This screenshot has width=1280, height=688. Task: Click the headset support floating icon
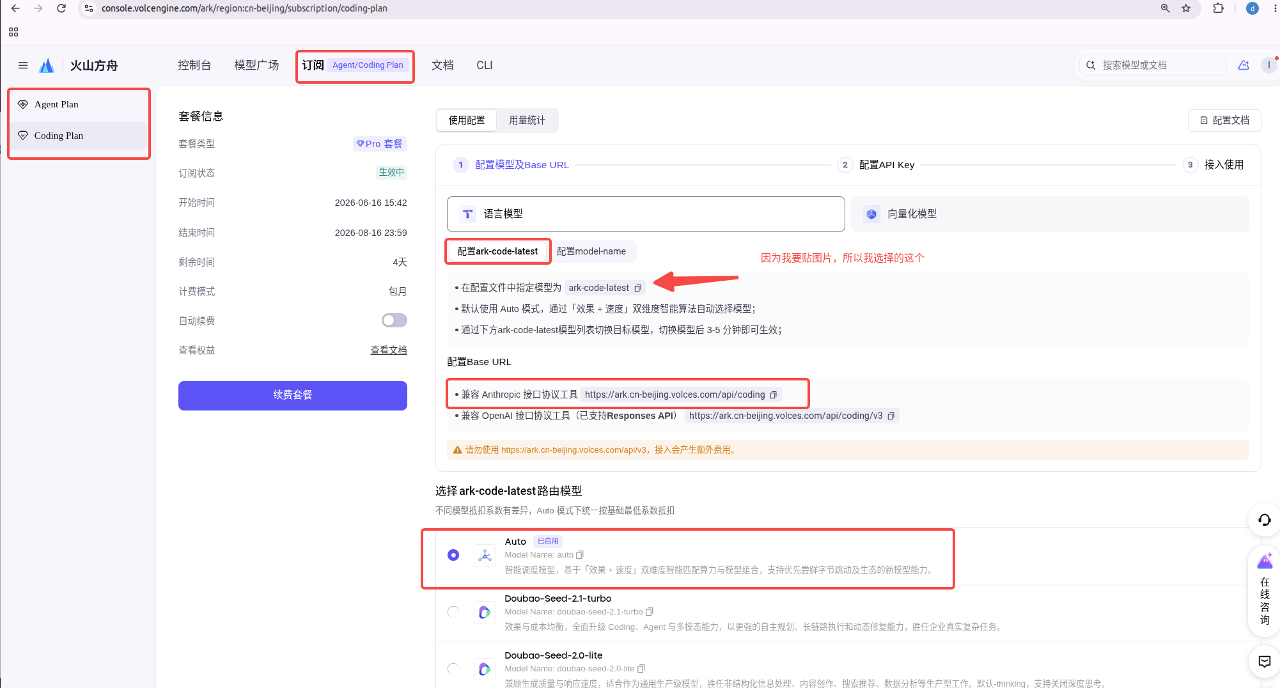point(1264,520)
